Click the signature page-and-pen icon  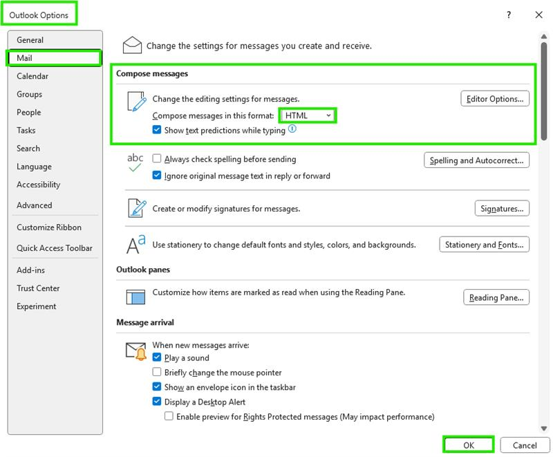137,208
